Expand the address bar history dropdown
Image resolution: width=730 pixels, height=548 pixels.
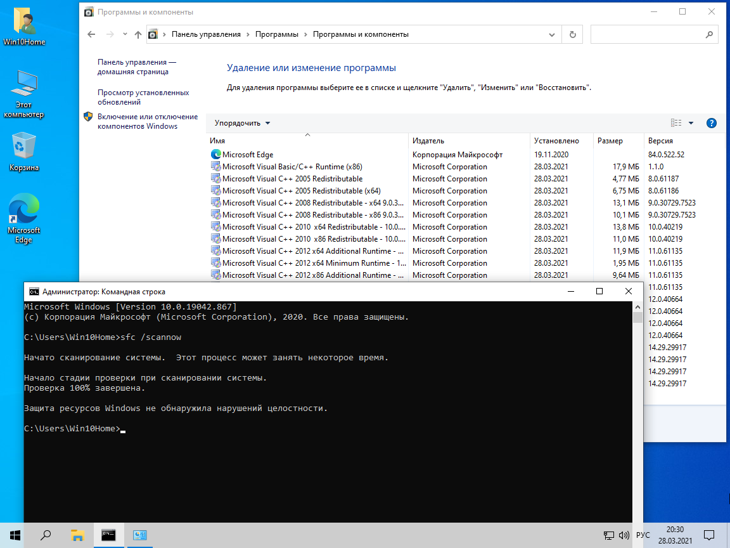(x=551, y=35)
